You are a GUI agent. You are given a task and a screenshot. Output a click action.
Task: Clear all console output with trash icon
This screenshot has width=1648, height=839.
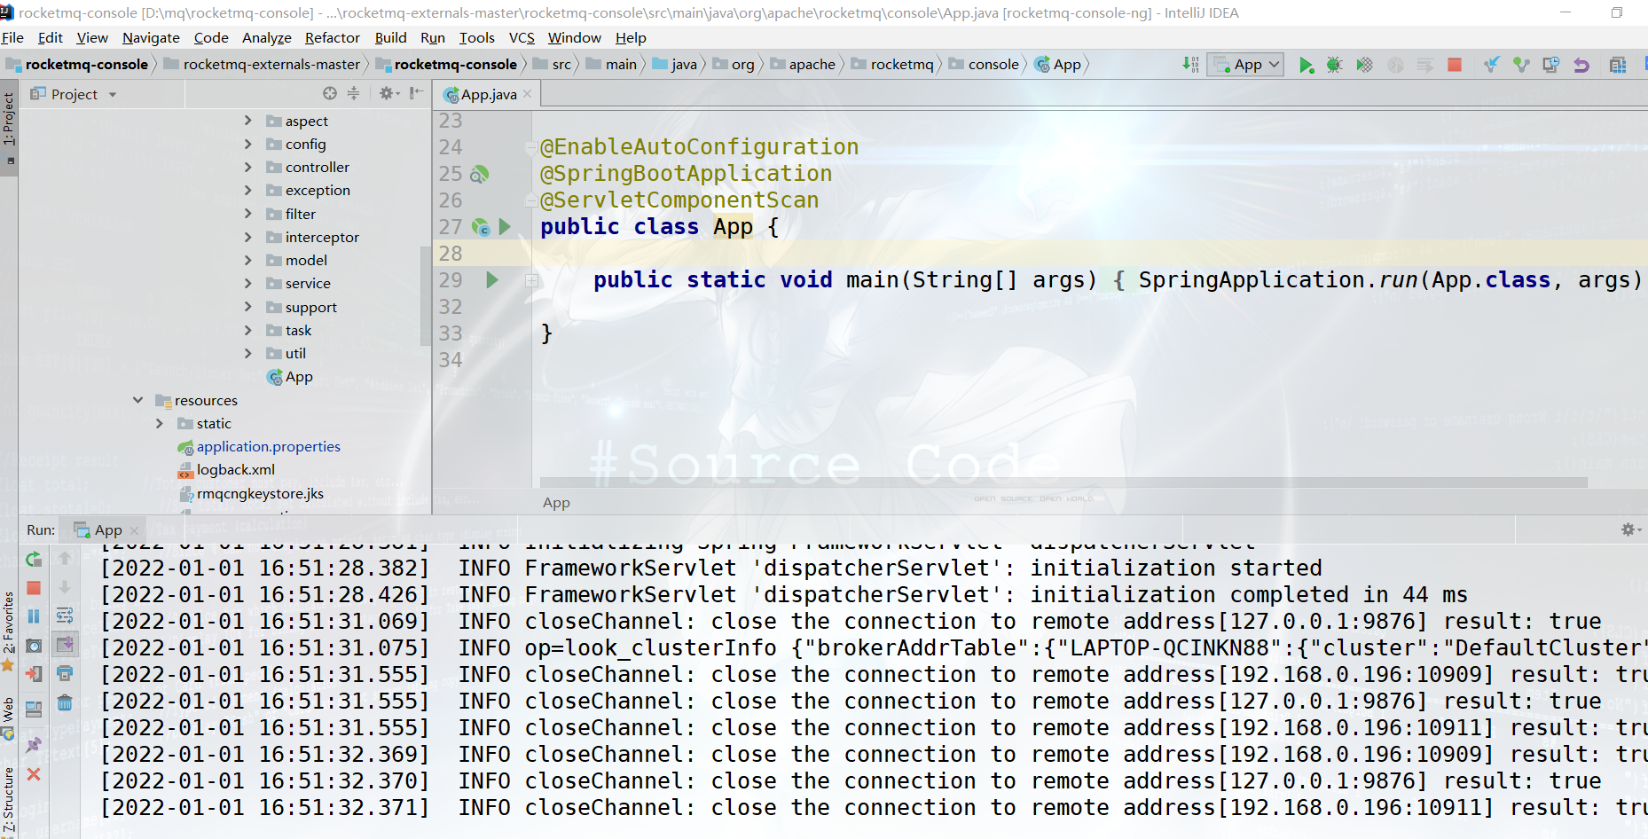click(x=65, y=702)
